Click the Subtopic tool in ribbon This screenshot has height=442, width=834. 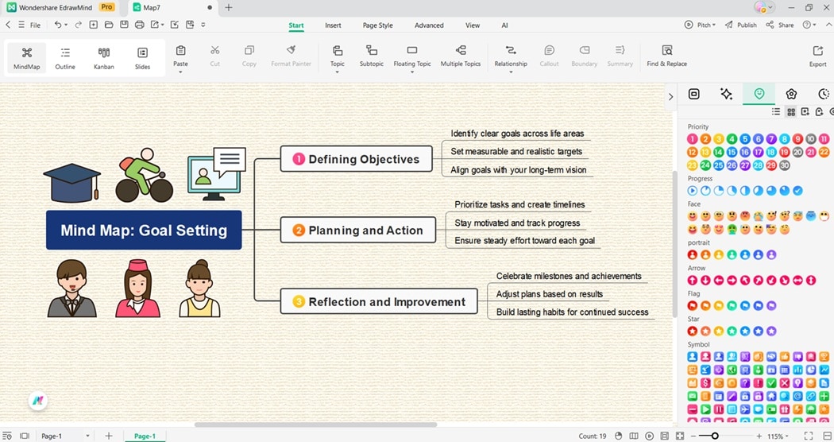click(371, 56)
